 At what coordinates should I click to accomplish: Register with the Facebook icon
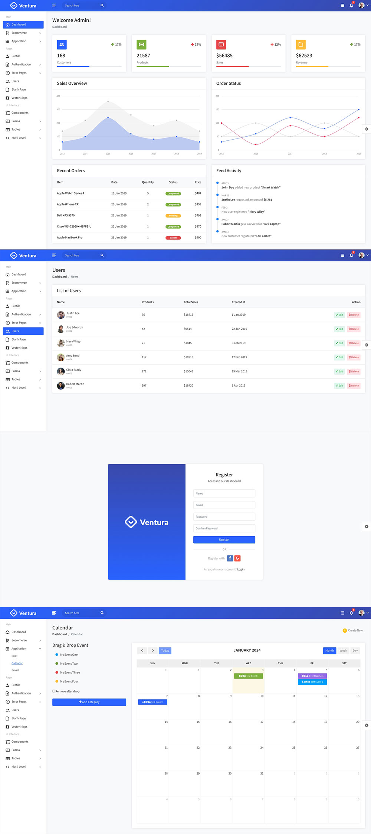coord(230,558)
